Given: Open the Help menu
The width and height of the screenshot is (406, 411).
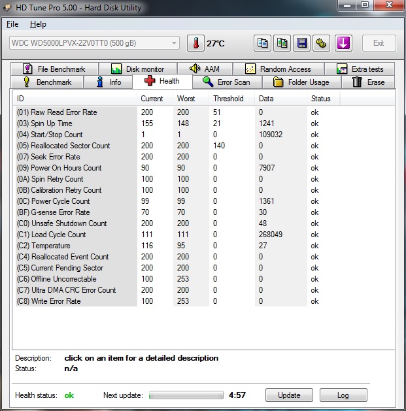Looking at the screenshot, I should click(x=38, y=24).
